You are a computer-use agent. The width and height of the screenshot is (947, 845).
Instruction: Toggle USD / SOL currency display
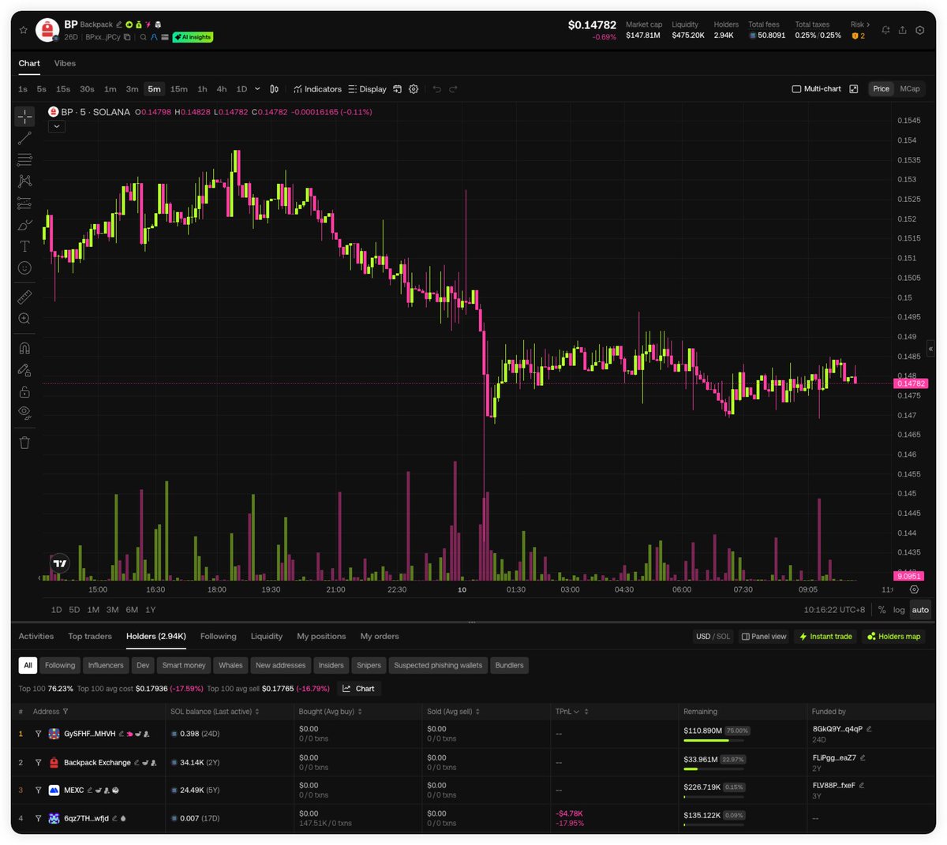point(713,637)
